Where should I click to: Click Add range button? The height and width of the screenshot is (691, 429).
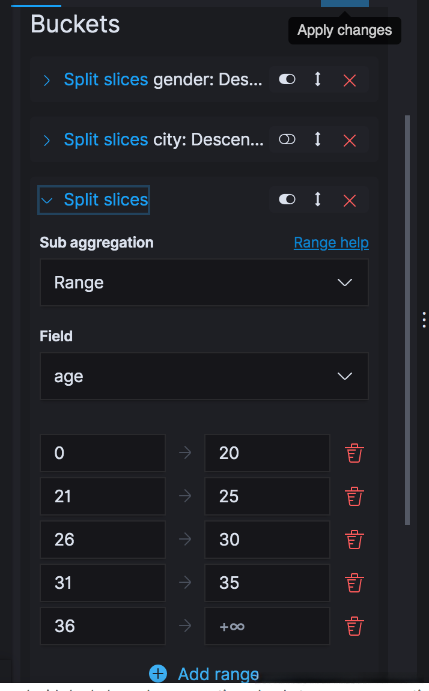204,674
